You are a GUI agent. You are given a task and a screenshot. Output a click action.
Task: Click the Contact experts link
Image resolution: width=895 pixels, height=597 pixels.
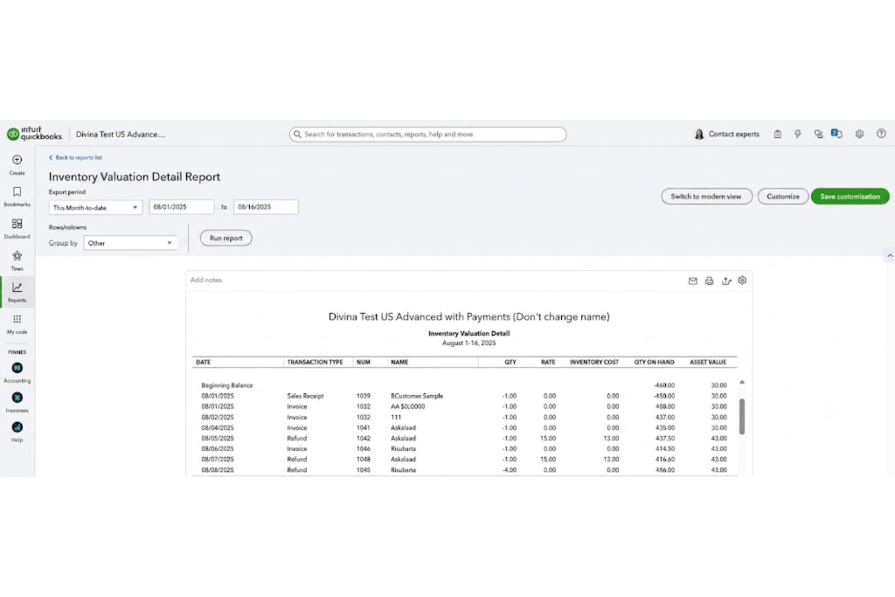coord(734,134)
